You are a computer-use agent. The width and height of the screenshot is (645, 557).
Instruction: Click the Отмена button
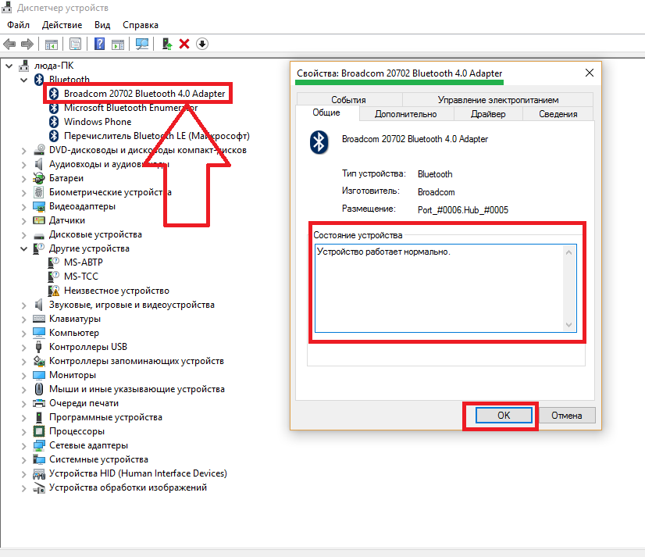point(566,416)
